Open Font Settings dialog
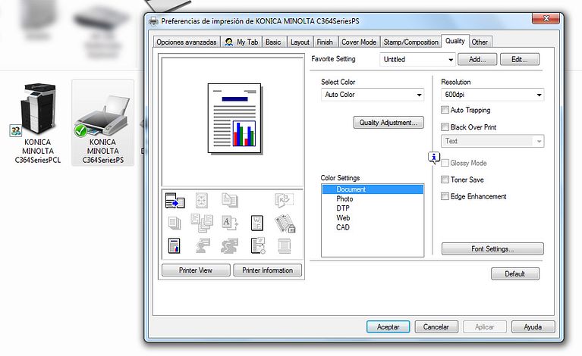 point(492,248)
